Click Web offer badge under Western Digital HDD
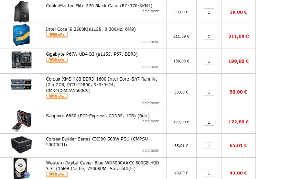 tap(57, 174)
